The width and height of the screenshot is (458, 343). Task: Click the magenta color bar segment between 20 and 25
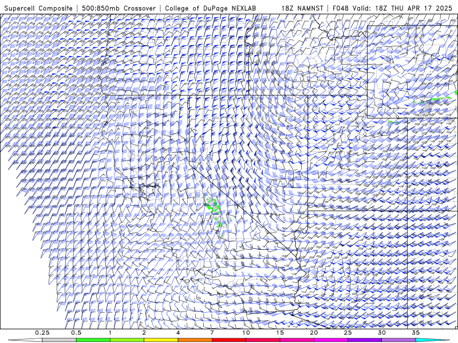click(331, 340)
